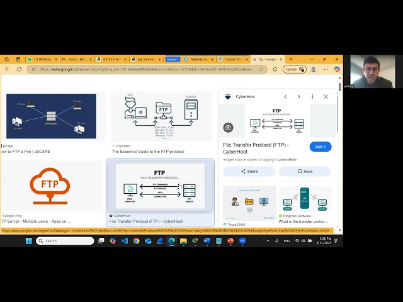The width and height of the screenshot is (403, 302).
Task: Click the Google Lens search icon on preview image
Action: click(x=228, y=128)
